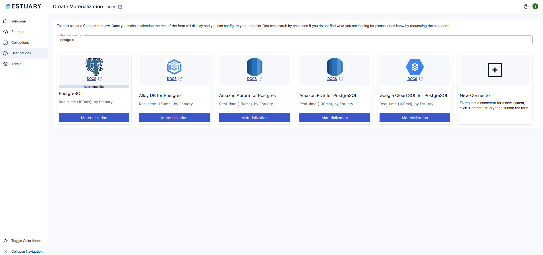
Task: Click external link icon on Amazon Aurora card
Action: [x=261, y=78]
